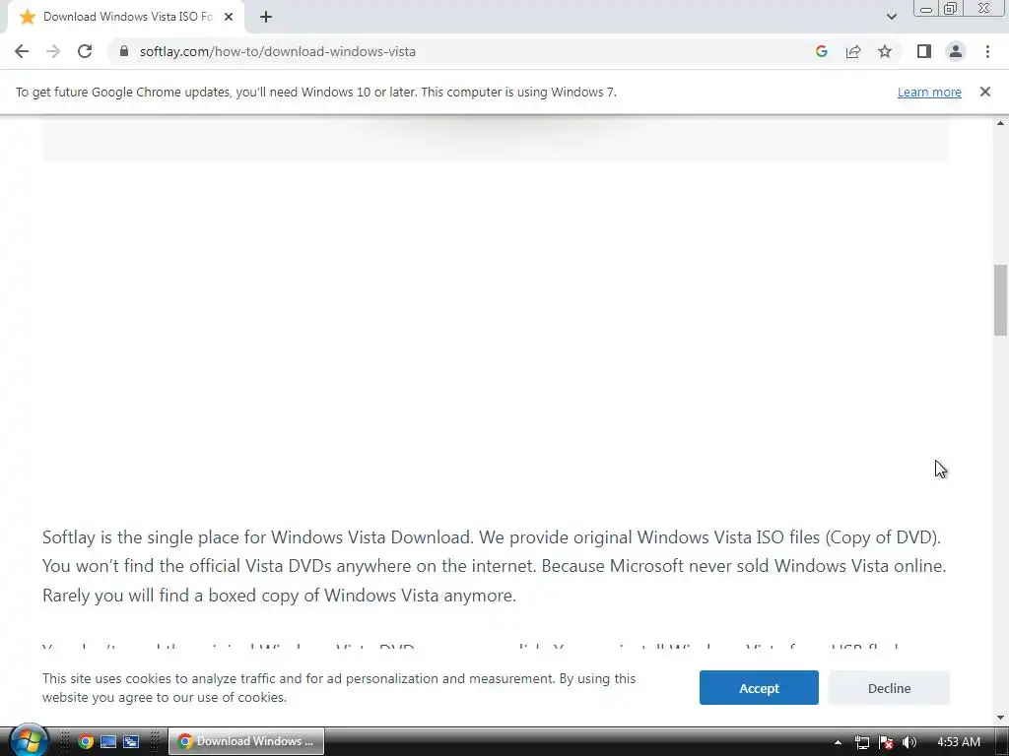Open the volume speaker icon
The image size is (1009, 756).
point(909,742)
